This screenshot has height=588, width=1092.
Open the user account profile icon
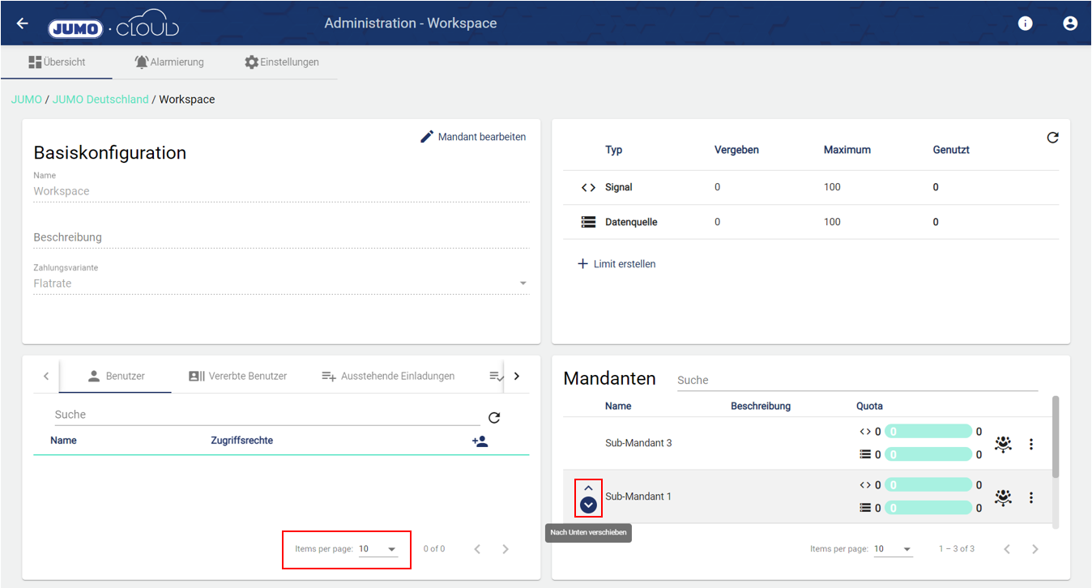pos(1069,23)
